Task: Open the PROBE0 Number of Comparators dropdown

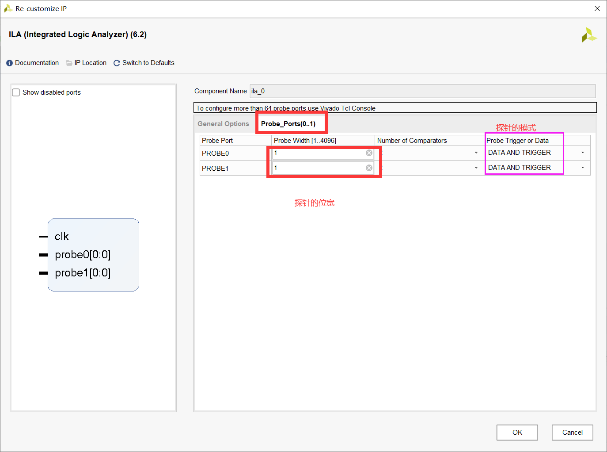Action: [476, 153]
